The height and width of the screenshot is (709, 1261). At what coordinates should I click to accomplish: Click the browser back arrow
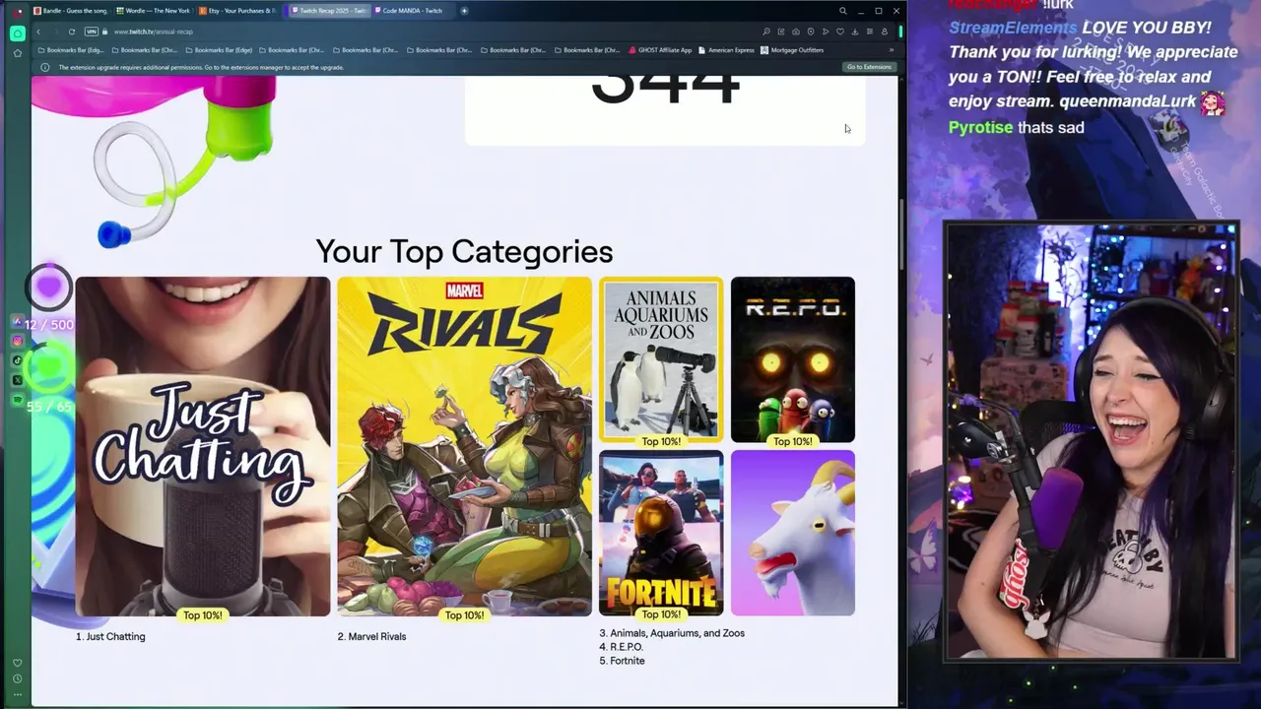[x=37, y=32]
